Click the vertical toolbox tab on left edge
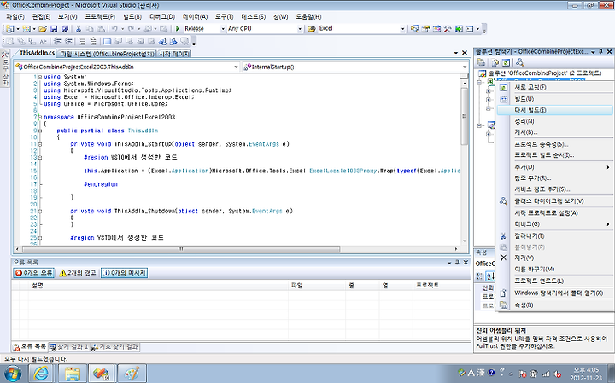 (x=5, y=69)
